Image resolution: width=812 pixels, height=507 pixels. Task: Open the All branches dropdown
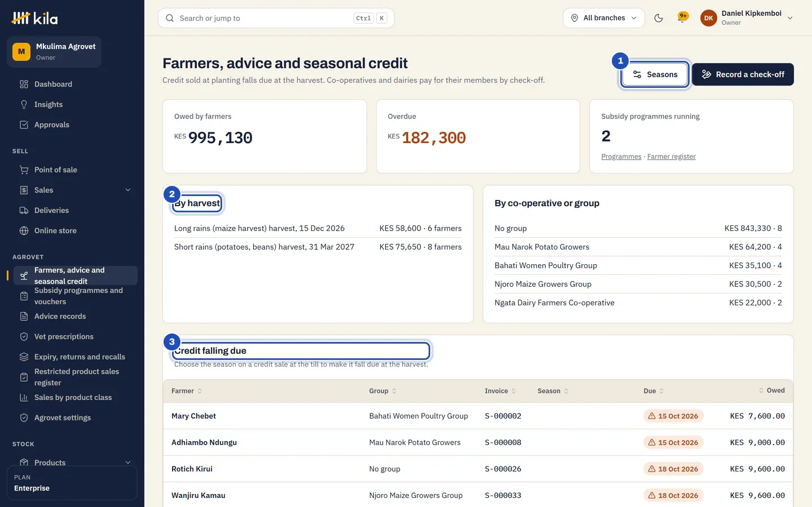[604, 18]
